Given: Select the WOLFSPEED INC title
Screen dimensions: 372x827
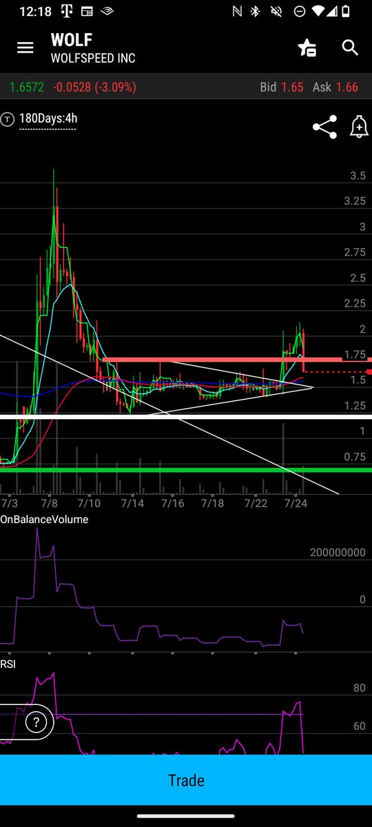Looking at the screenshot, I should pos(93,59).
